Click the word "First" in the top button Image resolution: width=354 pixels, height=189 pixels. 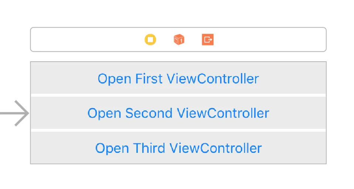click(x=149, y=79)
